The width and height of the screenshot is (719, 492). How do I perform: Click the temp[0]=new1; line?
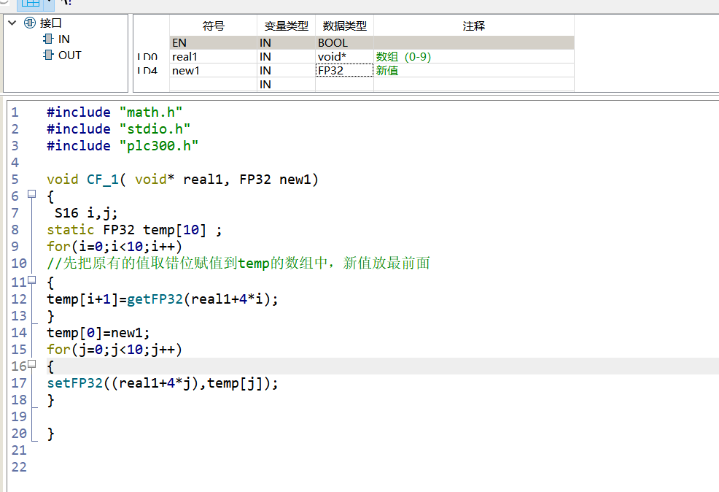click(98, 333)
